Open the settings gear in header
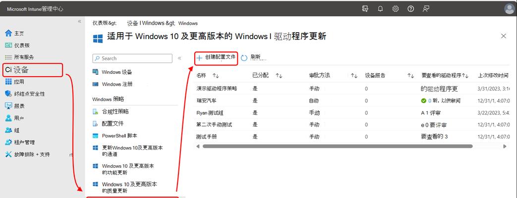Screen dimensions: 517x198 (396, 9)
